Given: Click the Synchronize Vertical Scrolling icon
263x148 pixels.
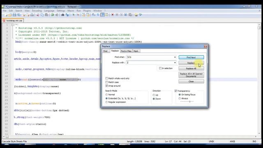Looking at the screenshot, I should coord(83,15).
